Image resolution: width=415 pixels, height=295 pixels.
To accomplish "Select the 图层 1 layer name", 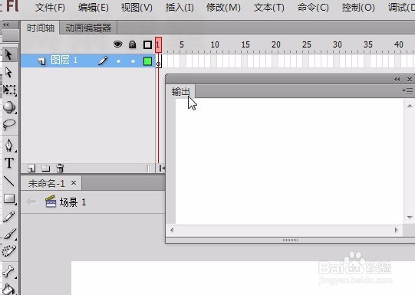I will [64, 61].
